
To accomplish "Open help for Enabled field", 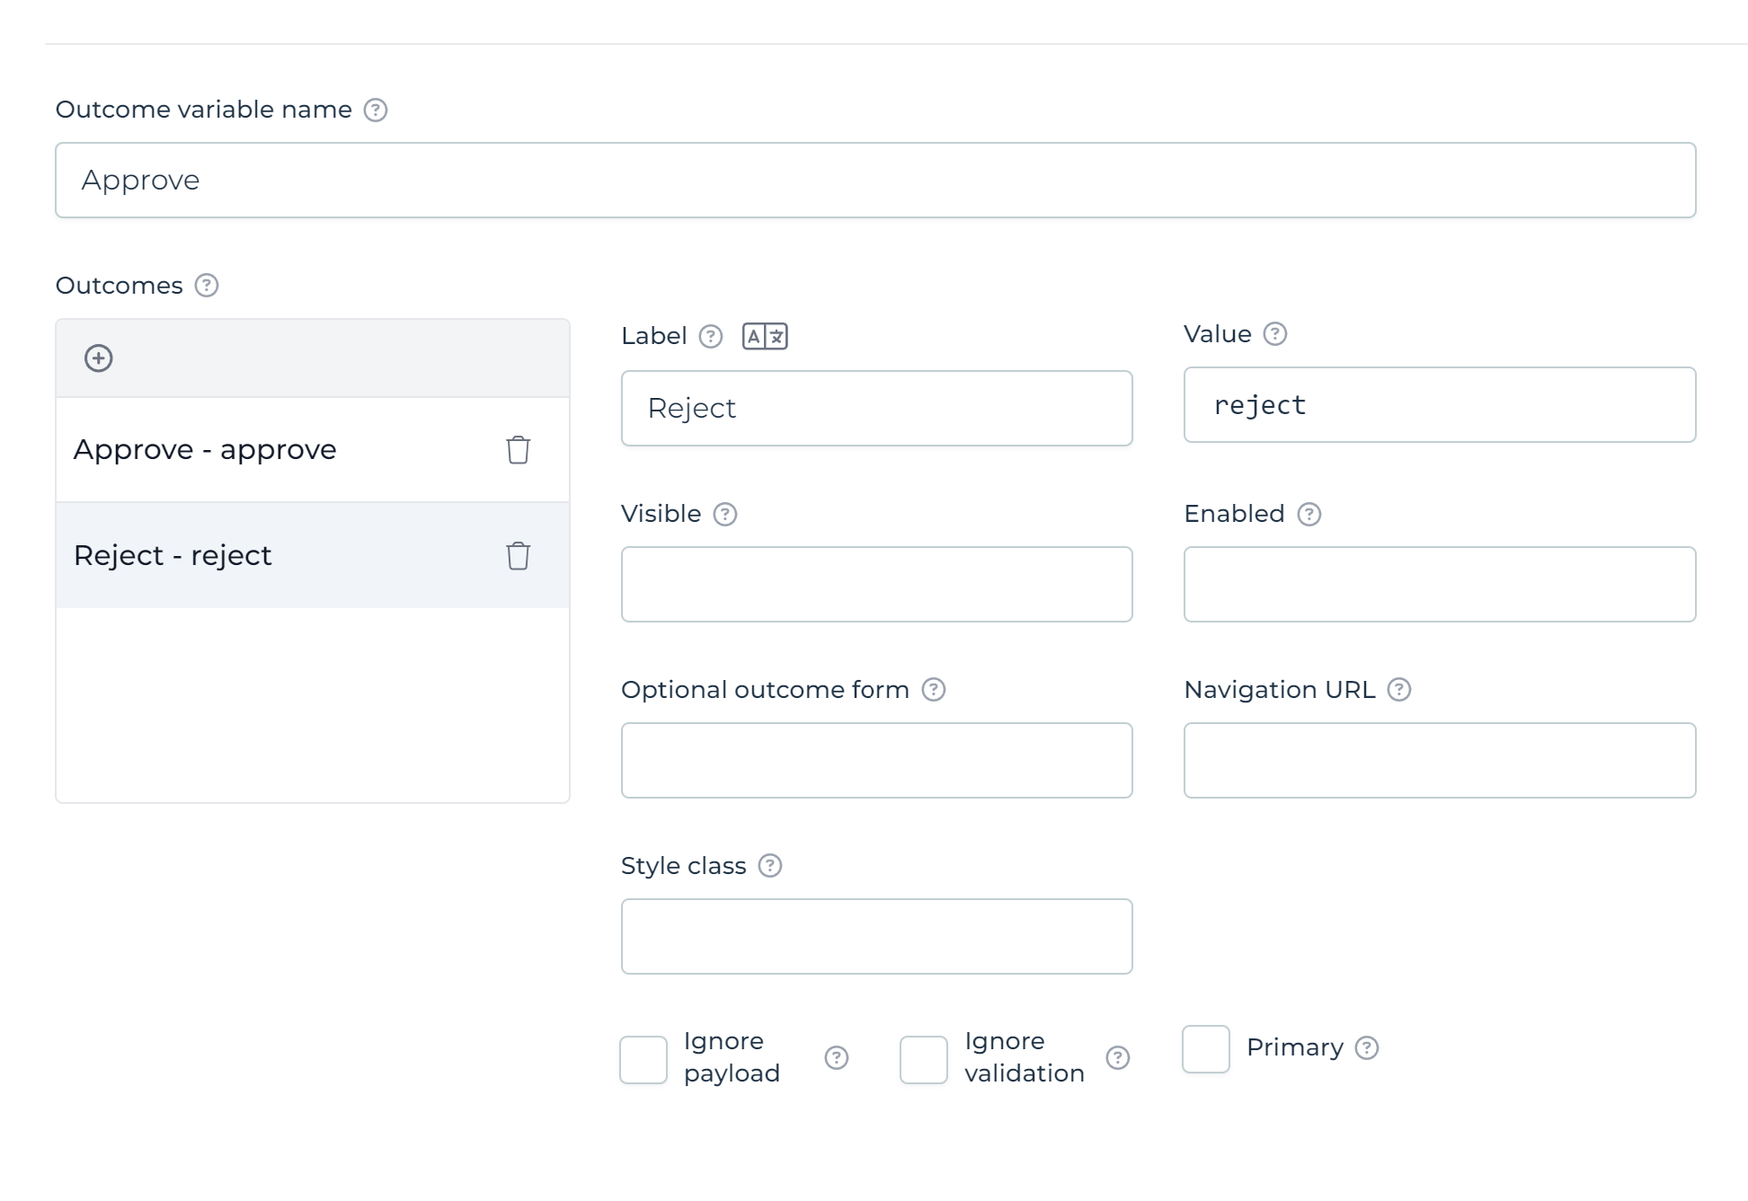I will coord(1309,514).
